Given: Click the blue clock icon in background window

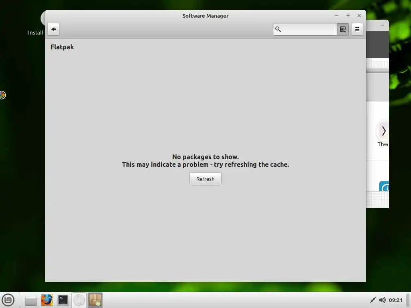Looking at the screenshot, I should (384, 186).
